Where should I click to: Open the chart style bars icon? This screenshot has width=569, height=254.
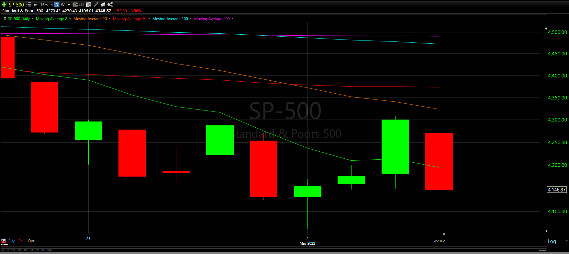[x=82, y=5]
